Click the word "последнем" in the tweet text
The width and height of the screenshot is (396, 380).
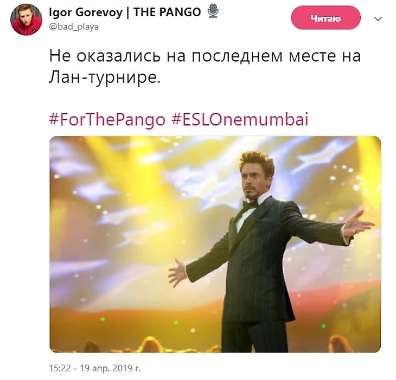pos(237,56)
